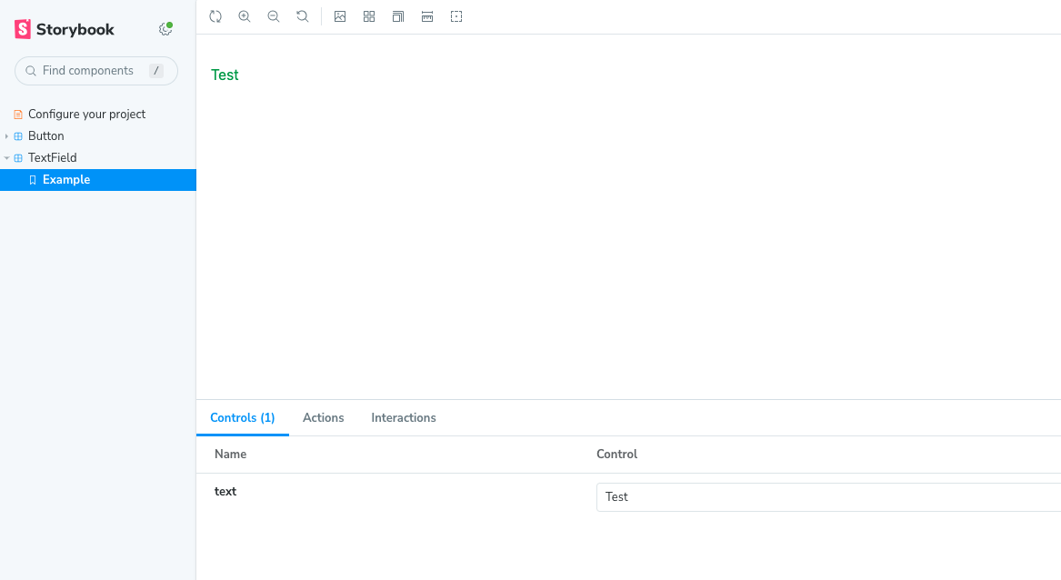
Task: Switch to the Actions tab
Action: tap(323, 417)
